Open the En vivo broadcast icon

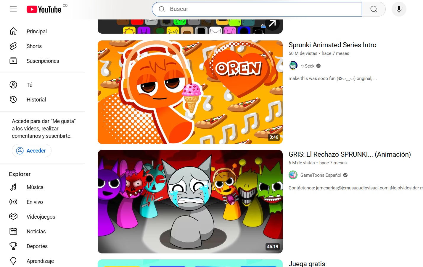point(13,202)
